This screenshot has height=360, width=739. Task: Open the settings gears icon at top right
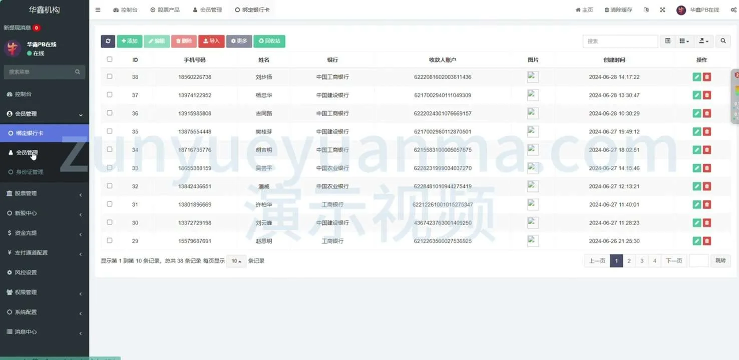733,10
